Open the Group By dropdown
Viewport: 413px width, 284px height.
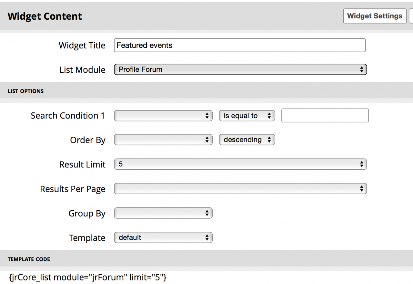pos(163,213)
